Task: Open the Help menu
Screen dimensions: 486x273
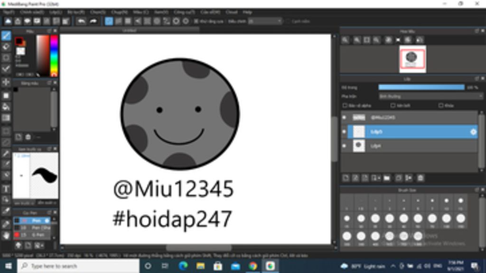Action: tap(247, 12)
